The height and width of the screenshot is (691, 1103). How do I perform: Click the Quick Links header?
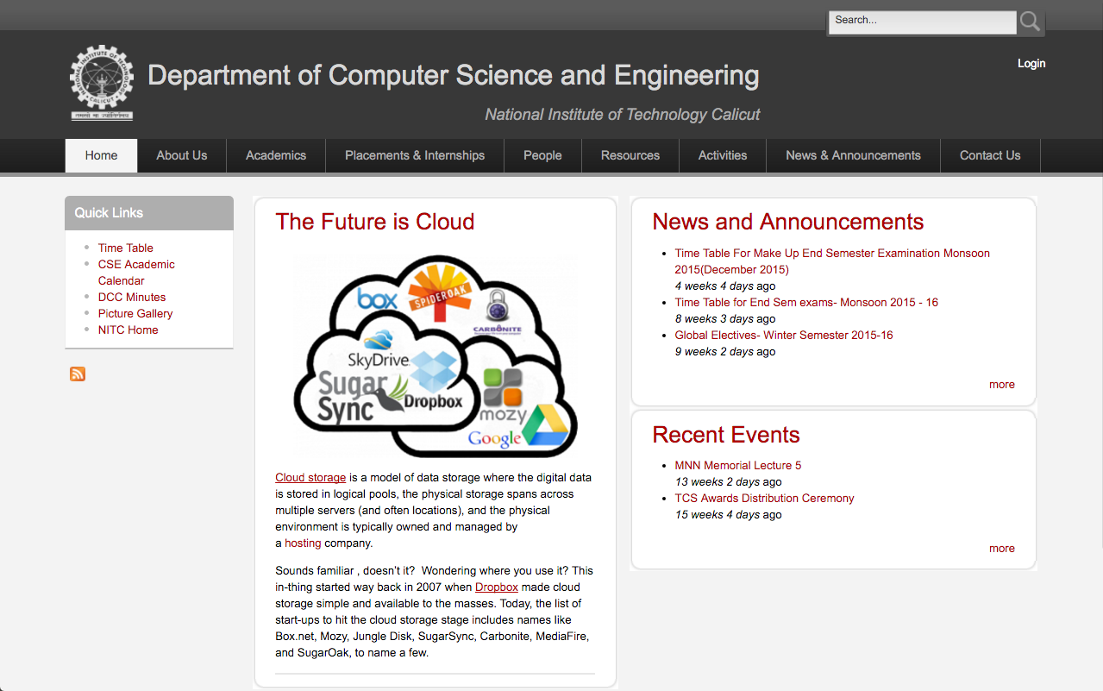(149, 213)
